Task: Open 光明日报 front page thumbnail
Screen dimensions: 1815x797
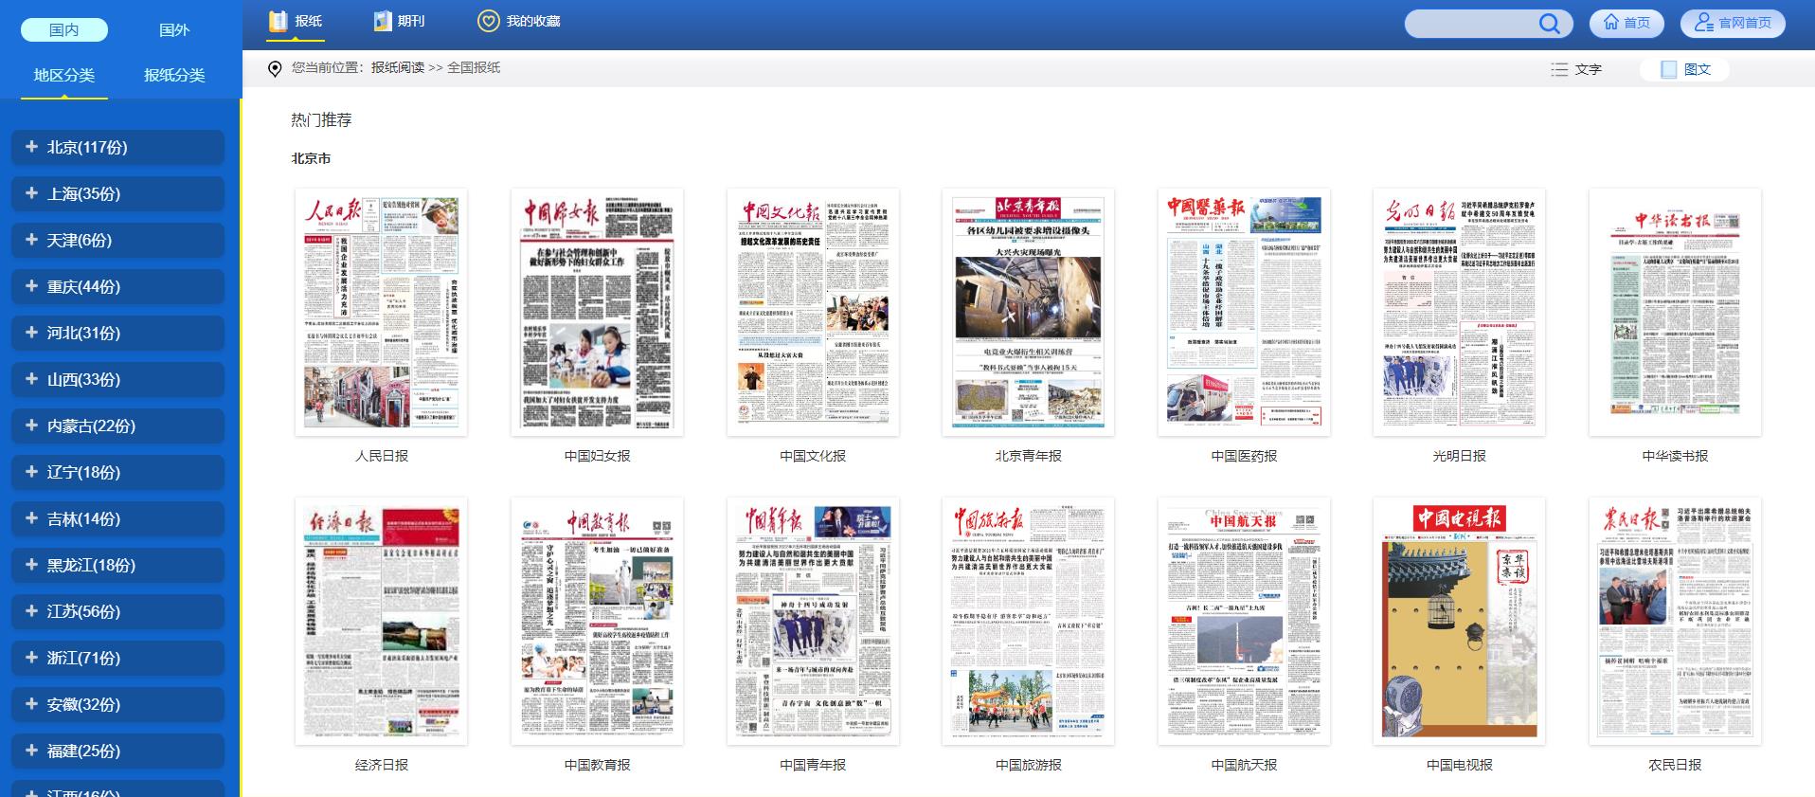Action: 1459,312
